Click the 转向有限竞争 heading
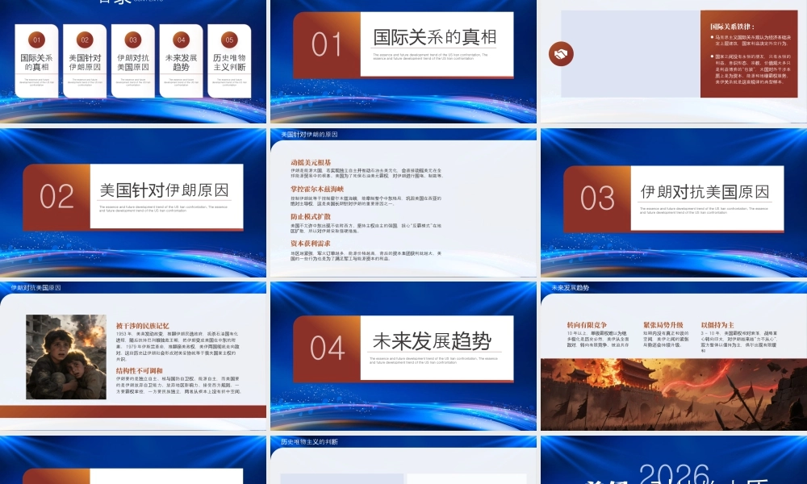The width and height of the screenshot is (807, 484). [x=587, y=325]
